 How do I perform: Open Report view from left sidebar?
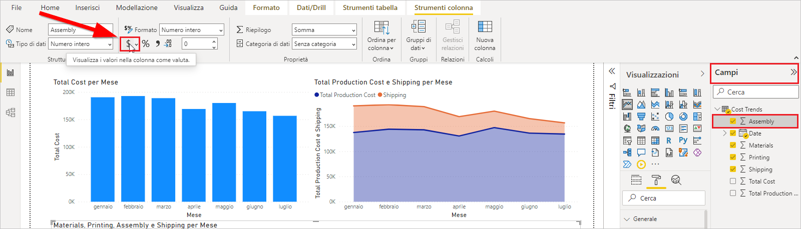pos(11,72)
